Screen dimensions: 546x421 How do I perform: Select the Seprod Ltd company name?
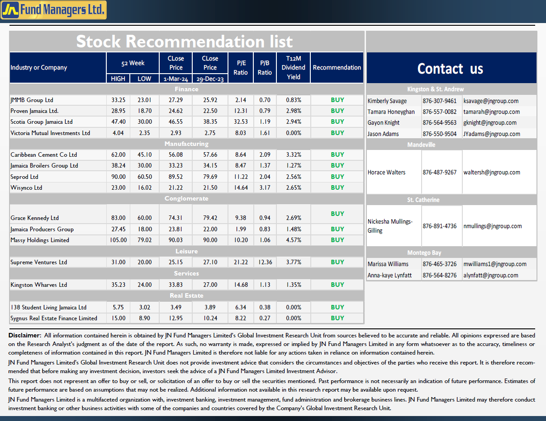coord(24,177)
